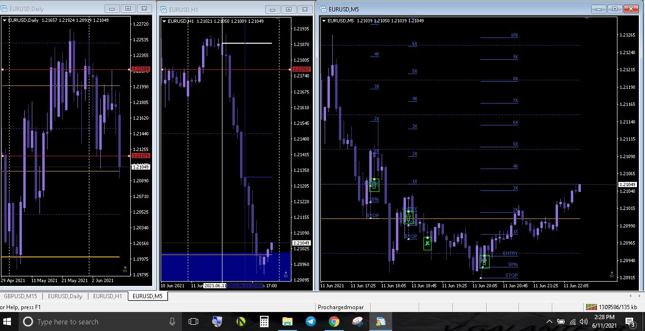Viewport: 645px width, 331px height.
Task: Click the 10X level label on M5 chart
Action: click(514, 35)
